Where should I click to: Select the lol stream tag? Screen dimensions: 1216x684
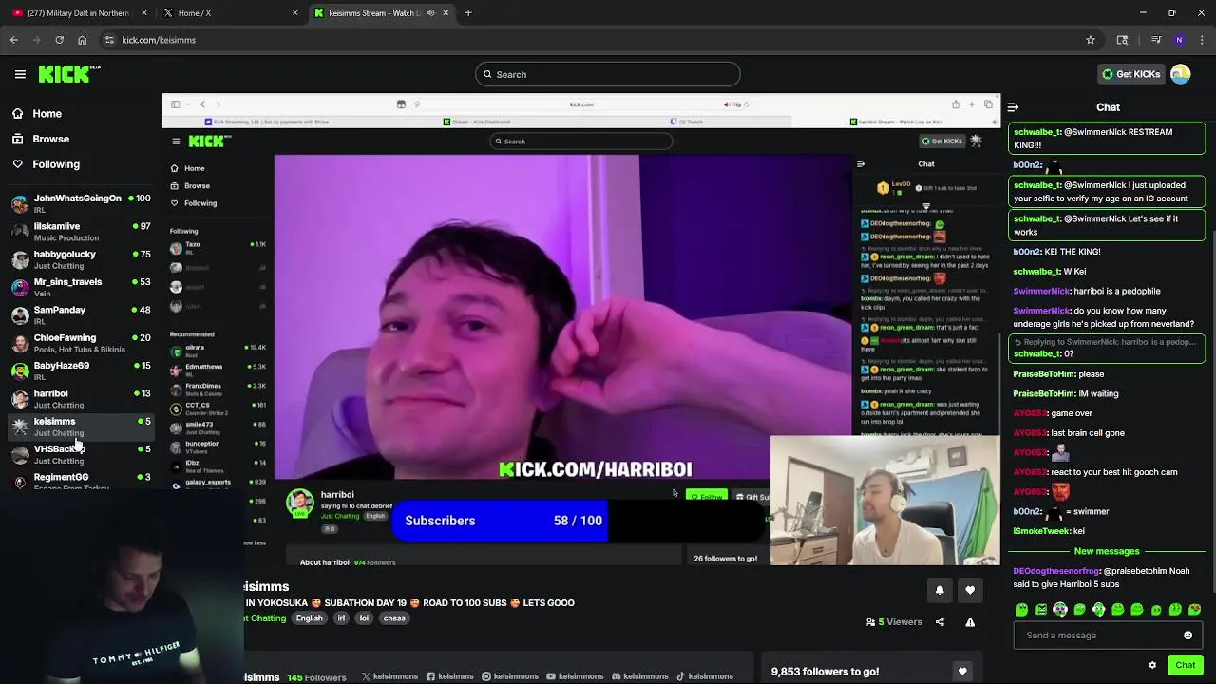[x=364, y=618]
